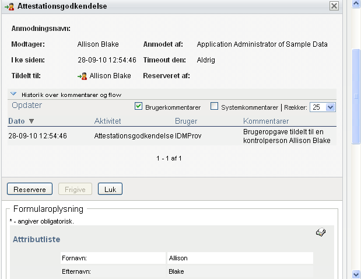Close the Attestationsgodkendelse dialog
This screenshot has height=279, width=361.
pos(334,6)
